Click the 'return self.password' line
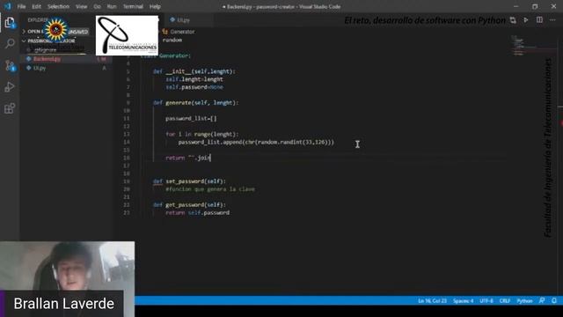This screenshot has width=563, height=317. [x=197, y=213]
